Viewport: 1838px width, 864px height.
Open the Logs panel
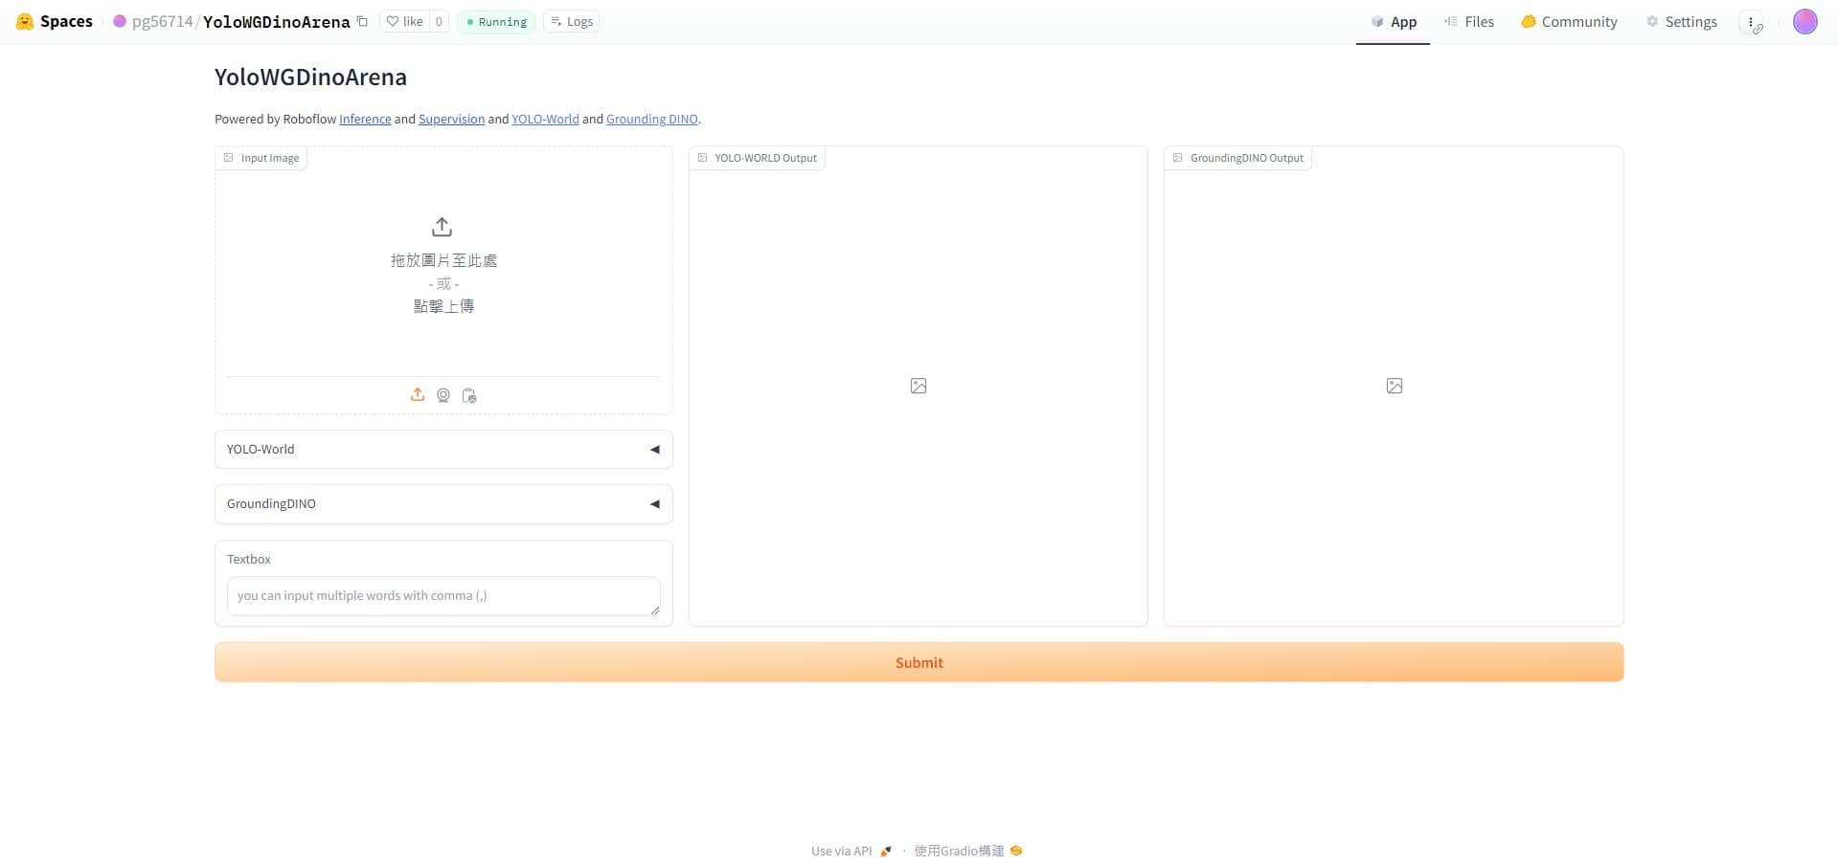click(572, 21)
